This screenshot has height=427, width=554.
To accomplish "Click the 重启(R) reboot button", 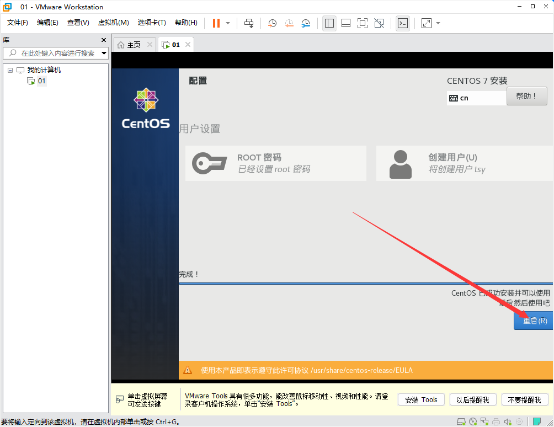I will [x=534, y=321].
